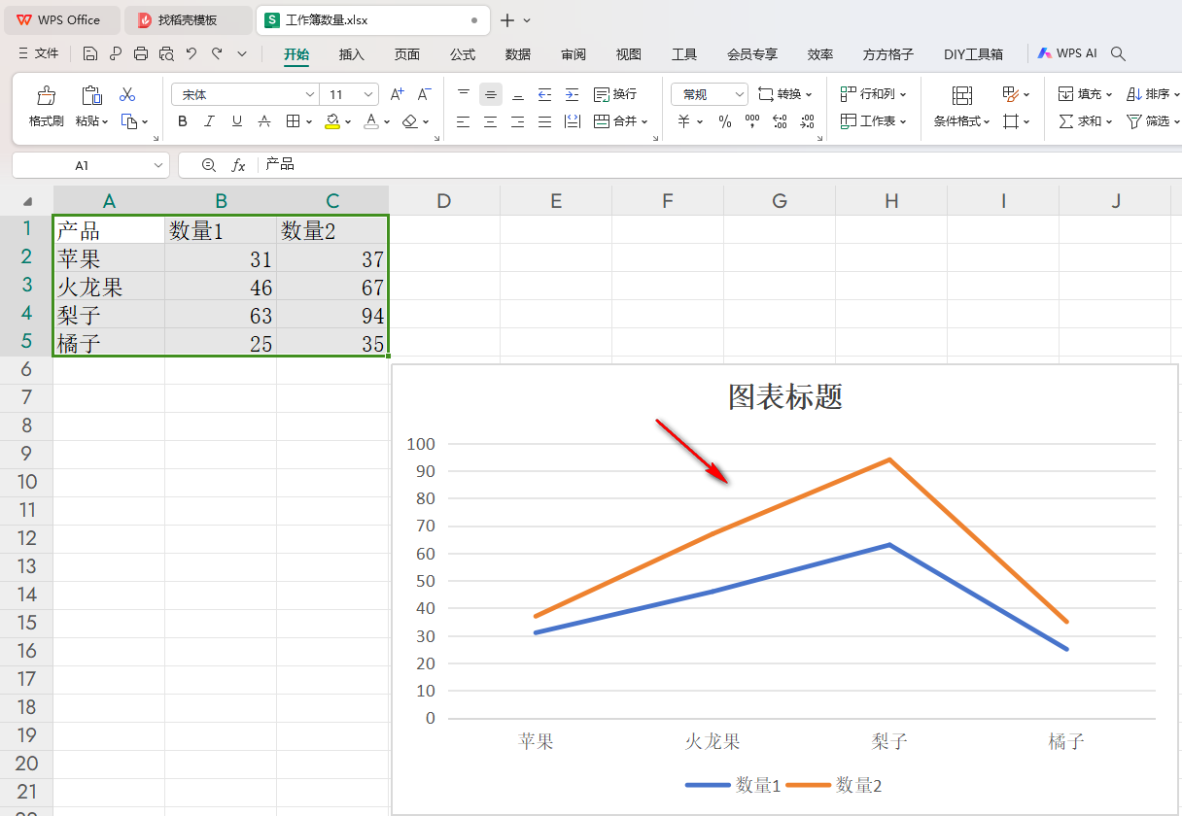The image size is (1182, 816).
Task: Switch to the 数据 ribbon tab
Action: click(x=518, y=54)
